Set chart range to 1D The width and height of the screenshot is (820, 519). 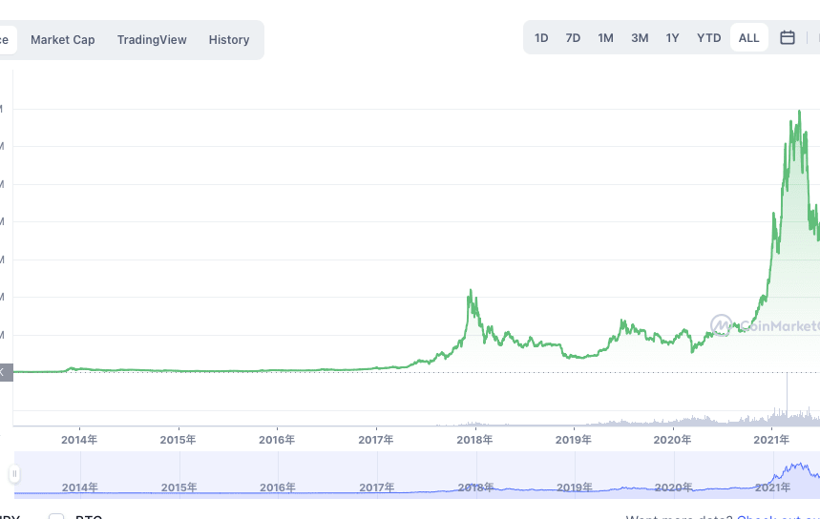[x=541, y=38]
